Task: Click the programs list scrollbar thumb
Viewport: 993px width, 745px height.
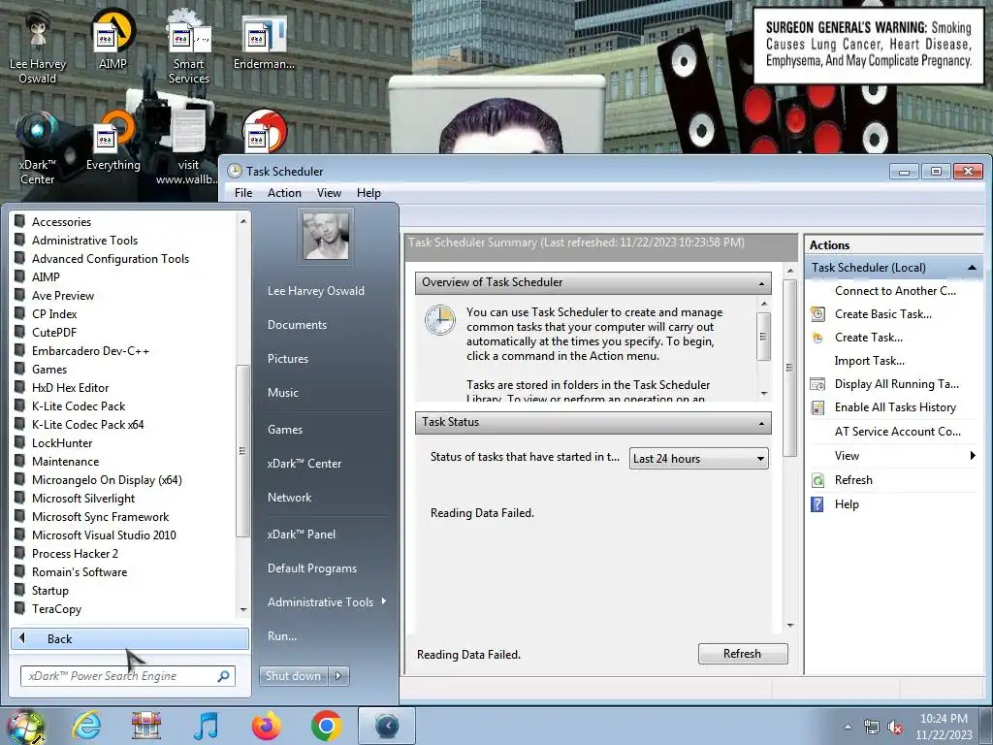Action: [x=241, y=451]
